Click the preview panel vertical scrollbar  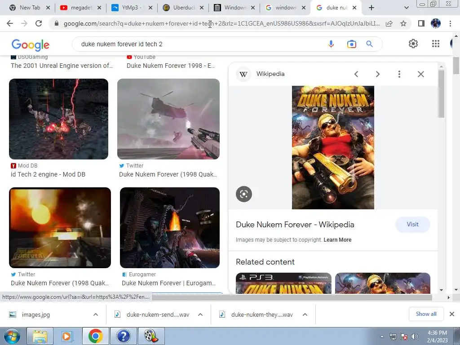[441, 94]
